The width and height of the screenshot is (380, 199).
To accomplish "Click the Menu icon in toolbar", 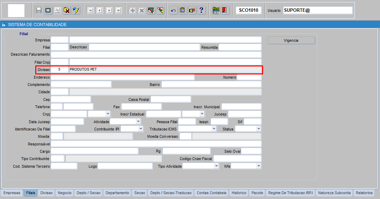I will coord(216,10).
